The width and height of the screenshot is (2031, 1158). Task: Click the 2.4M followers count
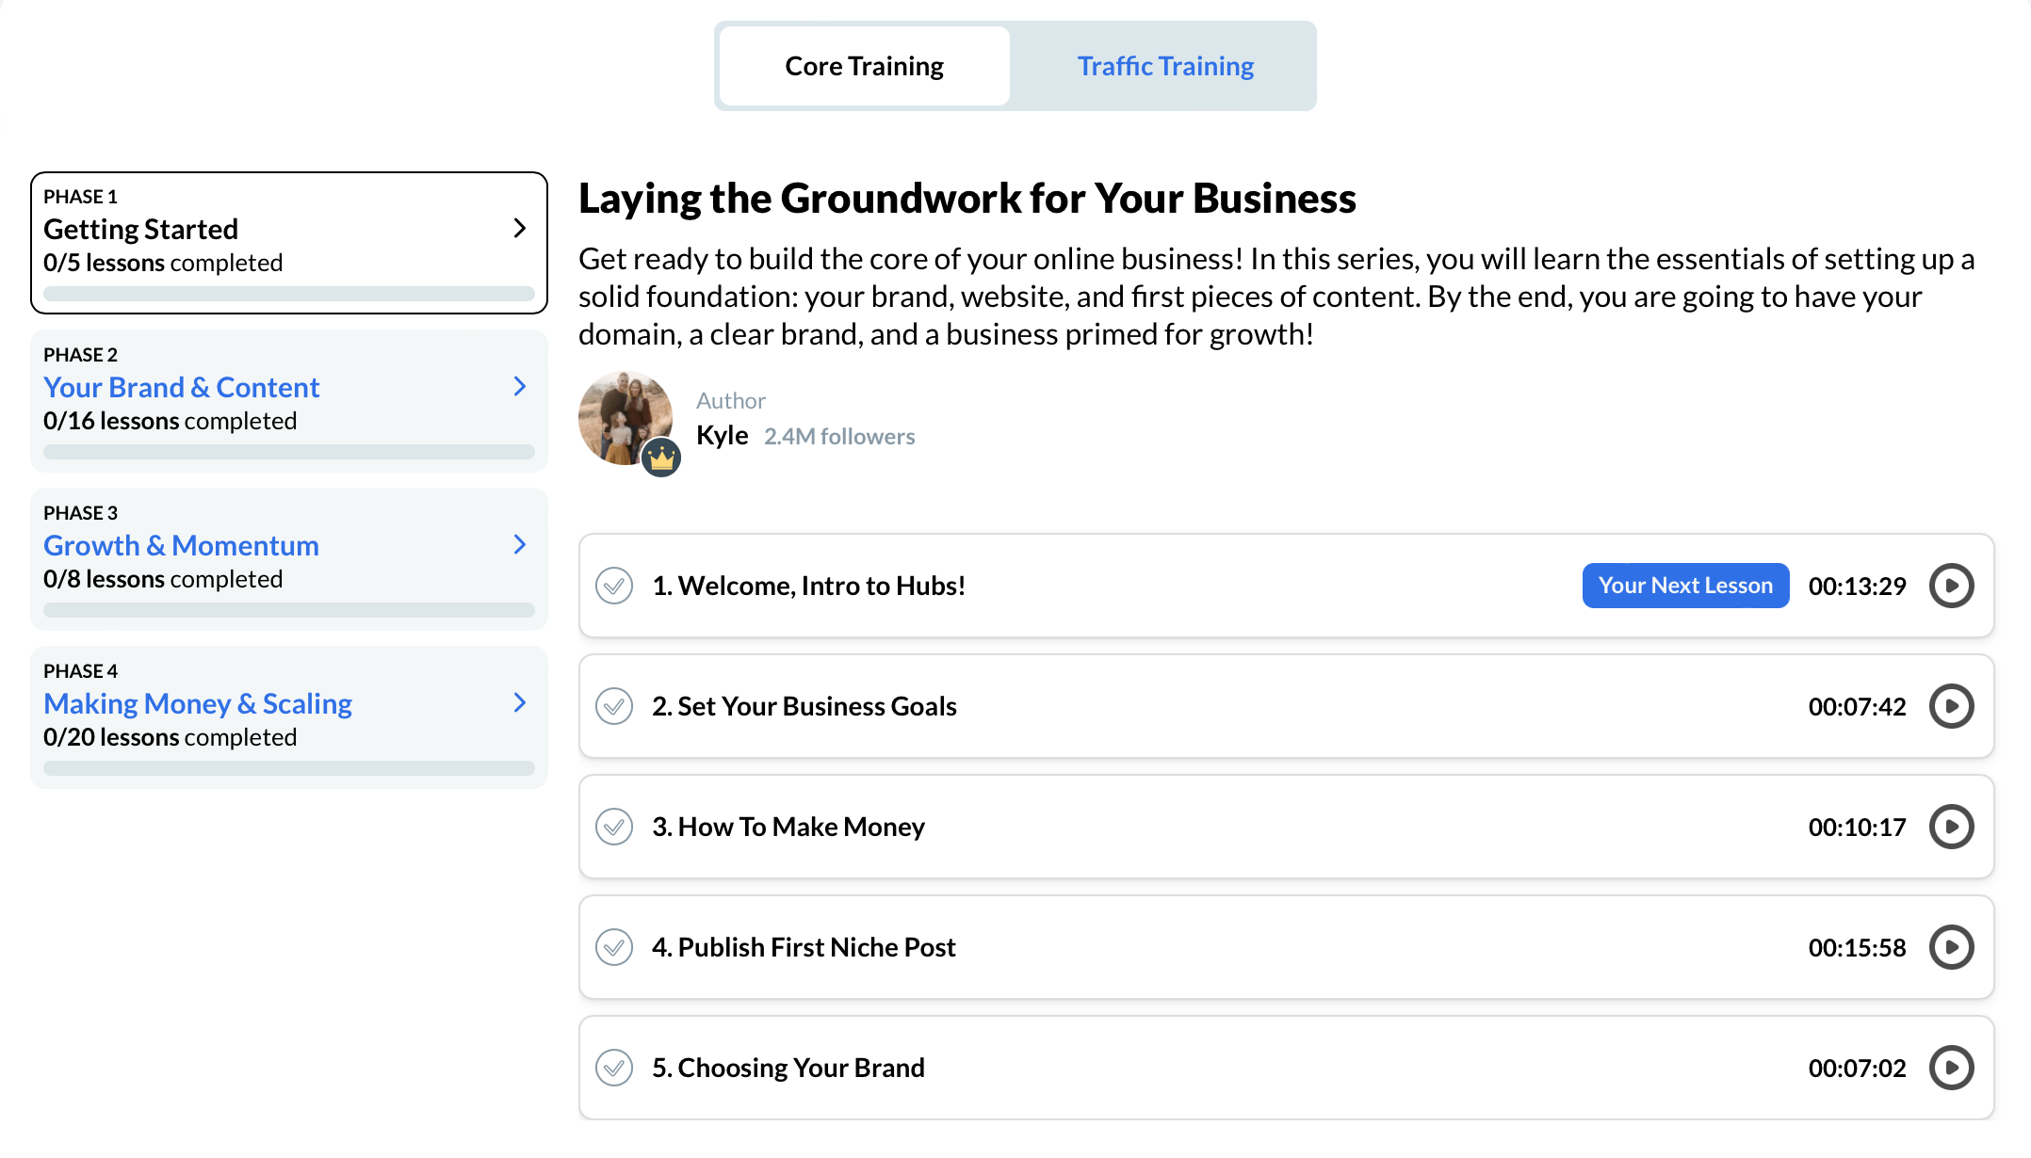tap(839, 436)
